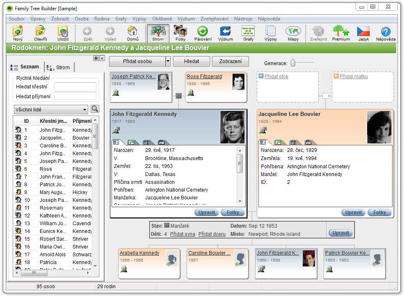Click John Fitzgerald Kennedy's portrait photo
The height and width of the screenshot is (296, 404).
click(233, 127)
